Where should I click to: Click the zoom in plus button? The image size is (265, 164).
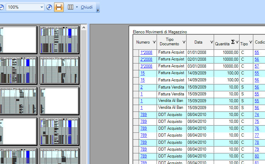(49, 7)
